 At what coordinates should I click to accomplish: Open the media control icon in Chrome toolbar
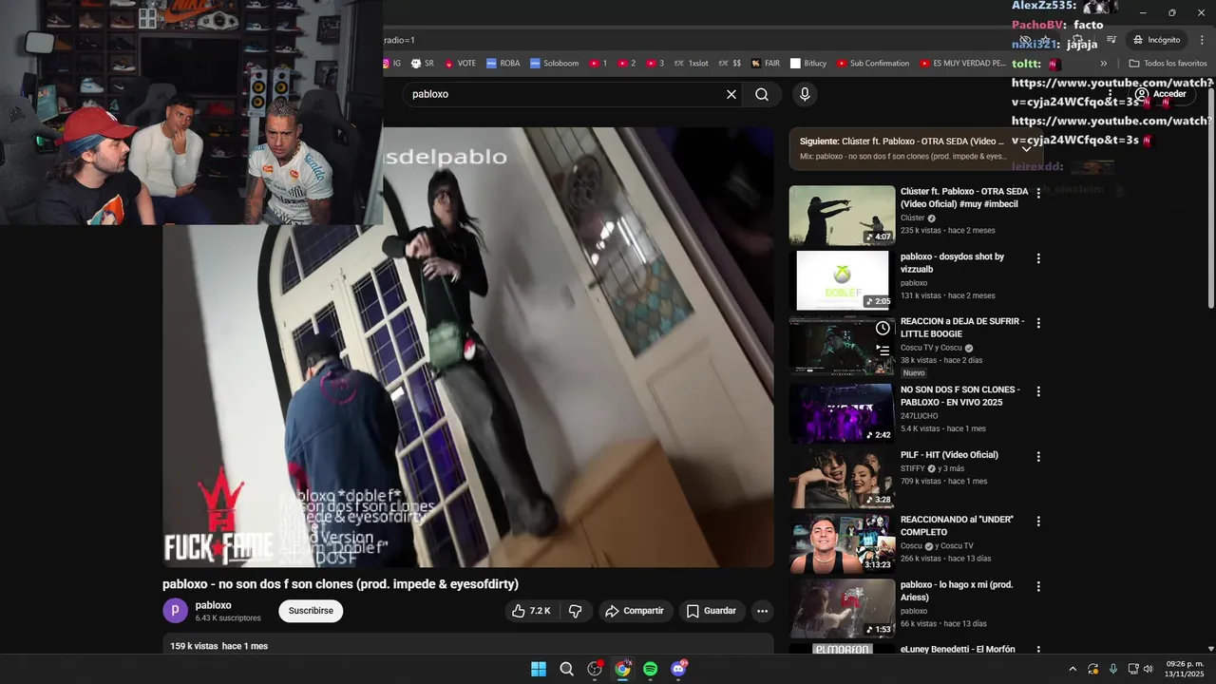pos(1111,40)
